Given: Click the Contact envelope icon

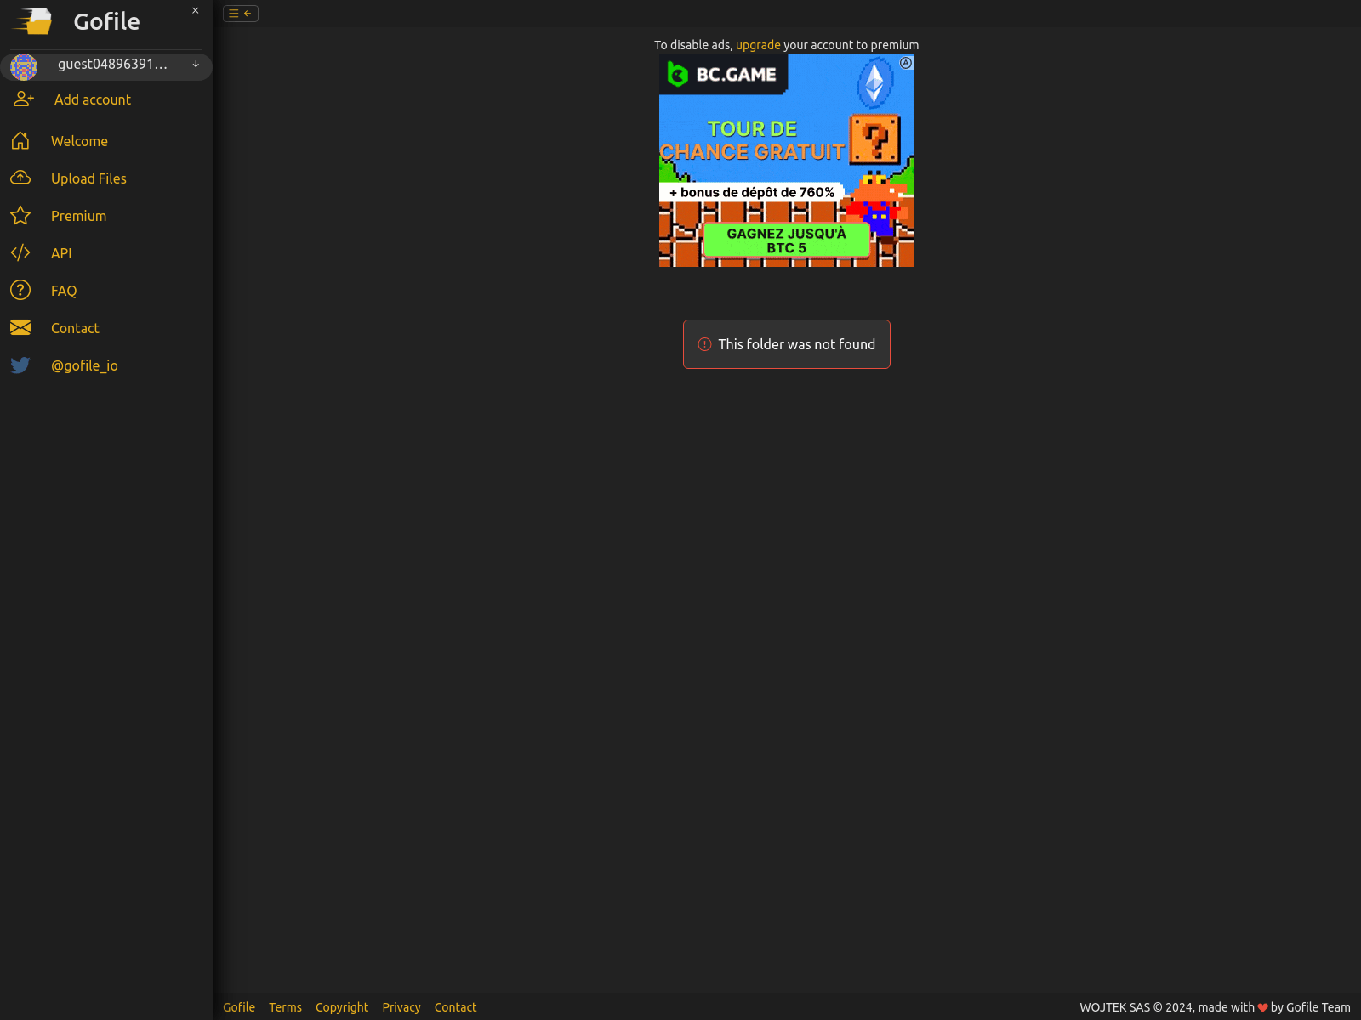Looking at the screenshot, I should point(20,327).
